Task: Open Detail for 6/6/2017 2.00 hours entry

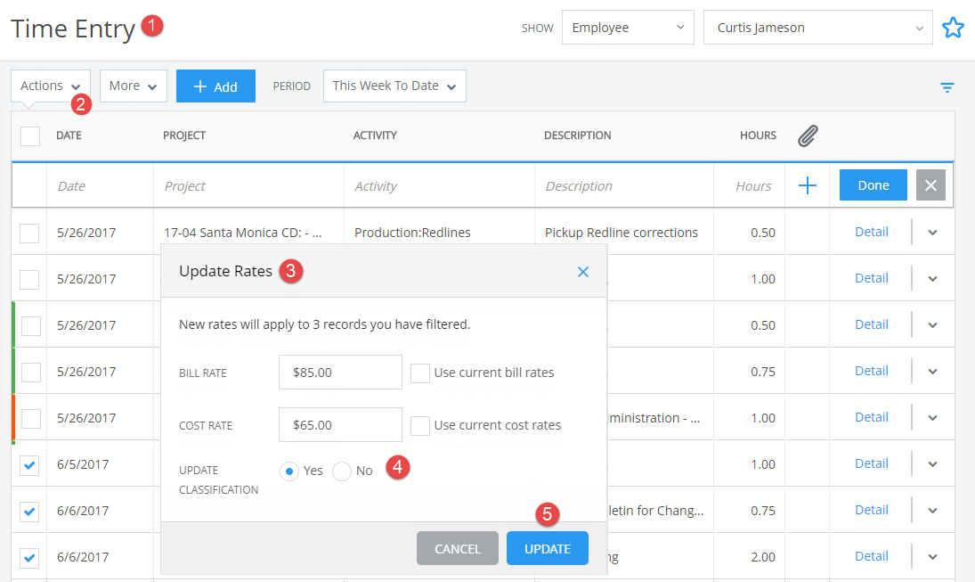Action: tap(871, 556)
